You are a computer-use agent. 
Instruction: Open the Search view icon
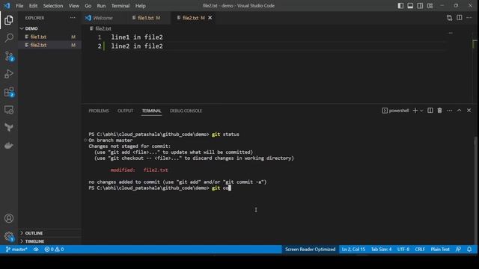[9, 38]
